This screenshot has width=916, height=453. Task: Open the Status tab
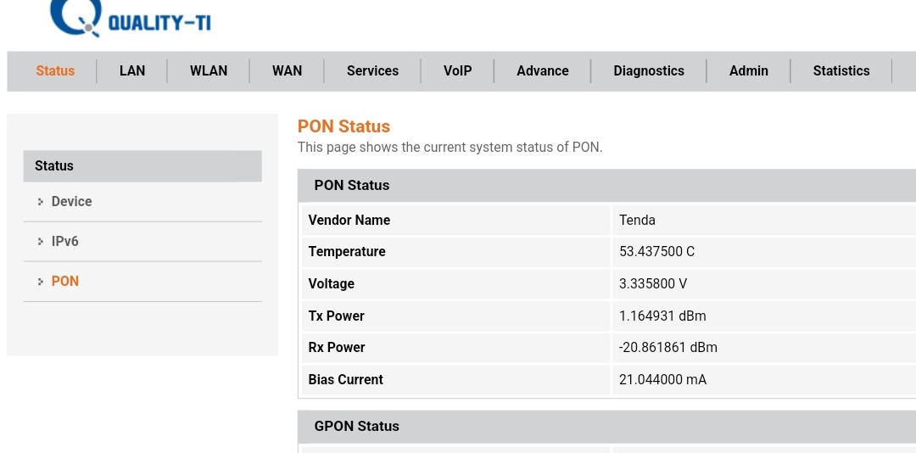(x=55, y=71)
